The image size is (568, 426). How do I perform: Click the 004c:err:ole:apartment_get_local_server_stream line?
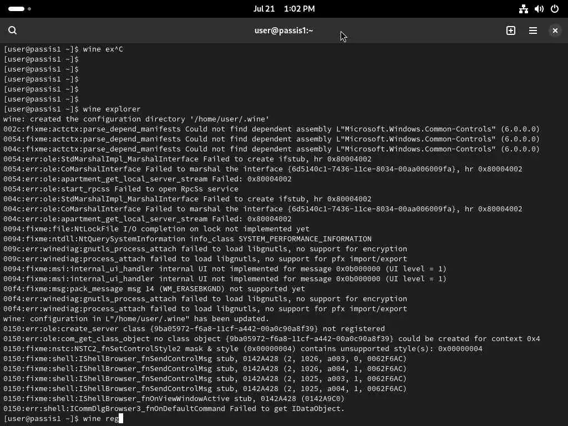tap(148, 219)
